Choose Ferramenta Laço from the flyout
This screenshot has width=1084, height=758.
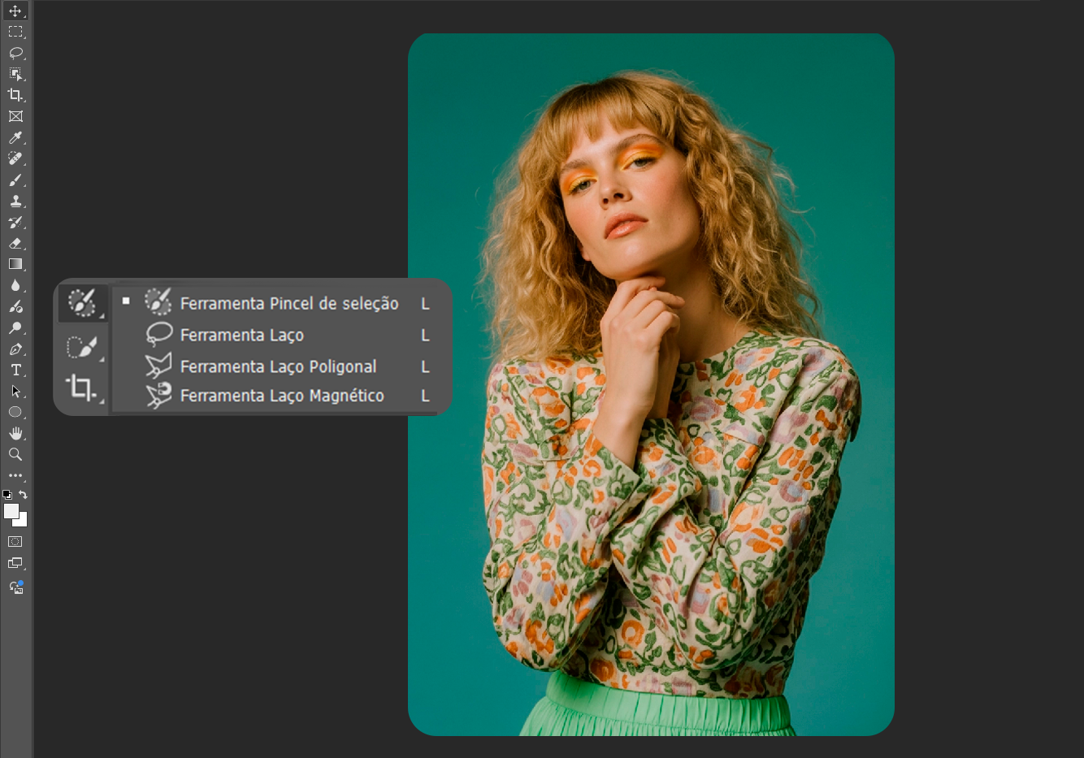pyautogui.click(x=242, y=335)
